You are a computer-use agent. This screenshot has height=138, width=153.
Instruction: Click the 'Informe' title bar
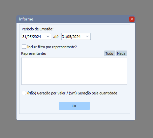coord(73,19)
